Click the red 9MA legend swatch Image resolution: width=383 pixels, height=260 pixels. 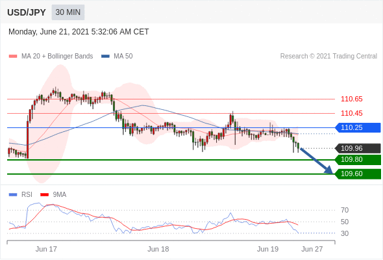click(x=44, y=195)
